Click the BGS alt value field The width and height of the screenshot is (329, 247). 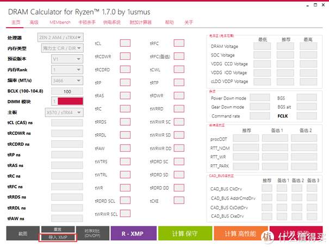point(307,107)
